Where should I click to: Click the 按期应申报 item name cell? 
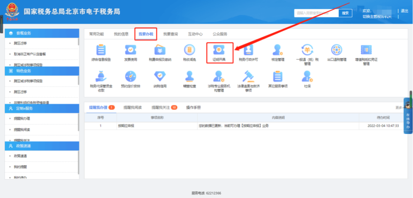(157, 126)
